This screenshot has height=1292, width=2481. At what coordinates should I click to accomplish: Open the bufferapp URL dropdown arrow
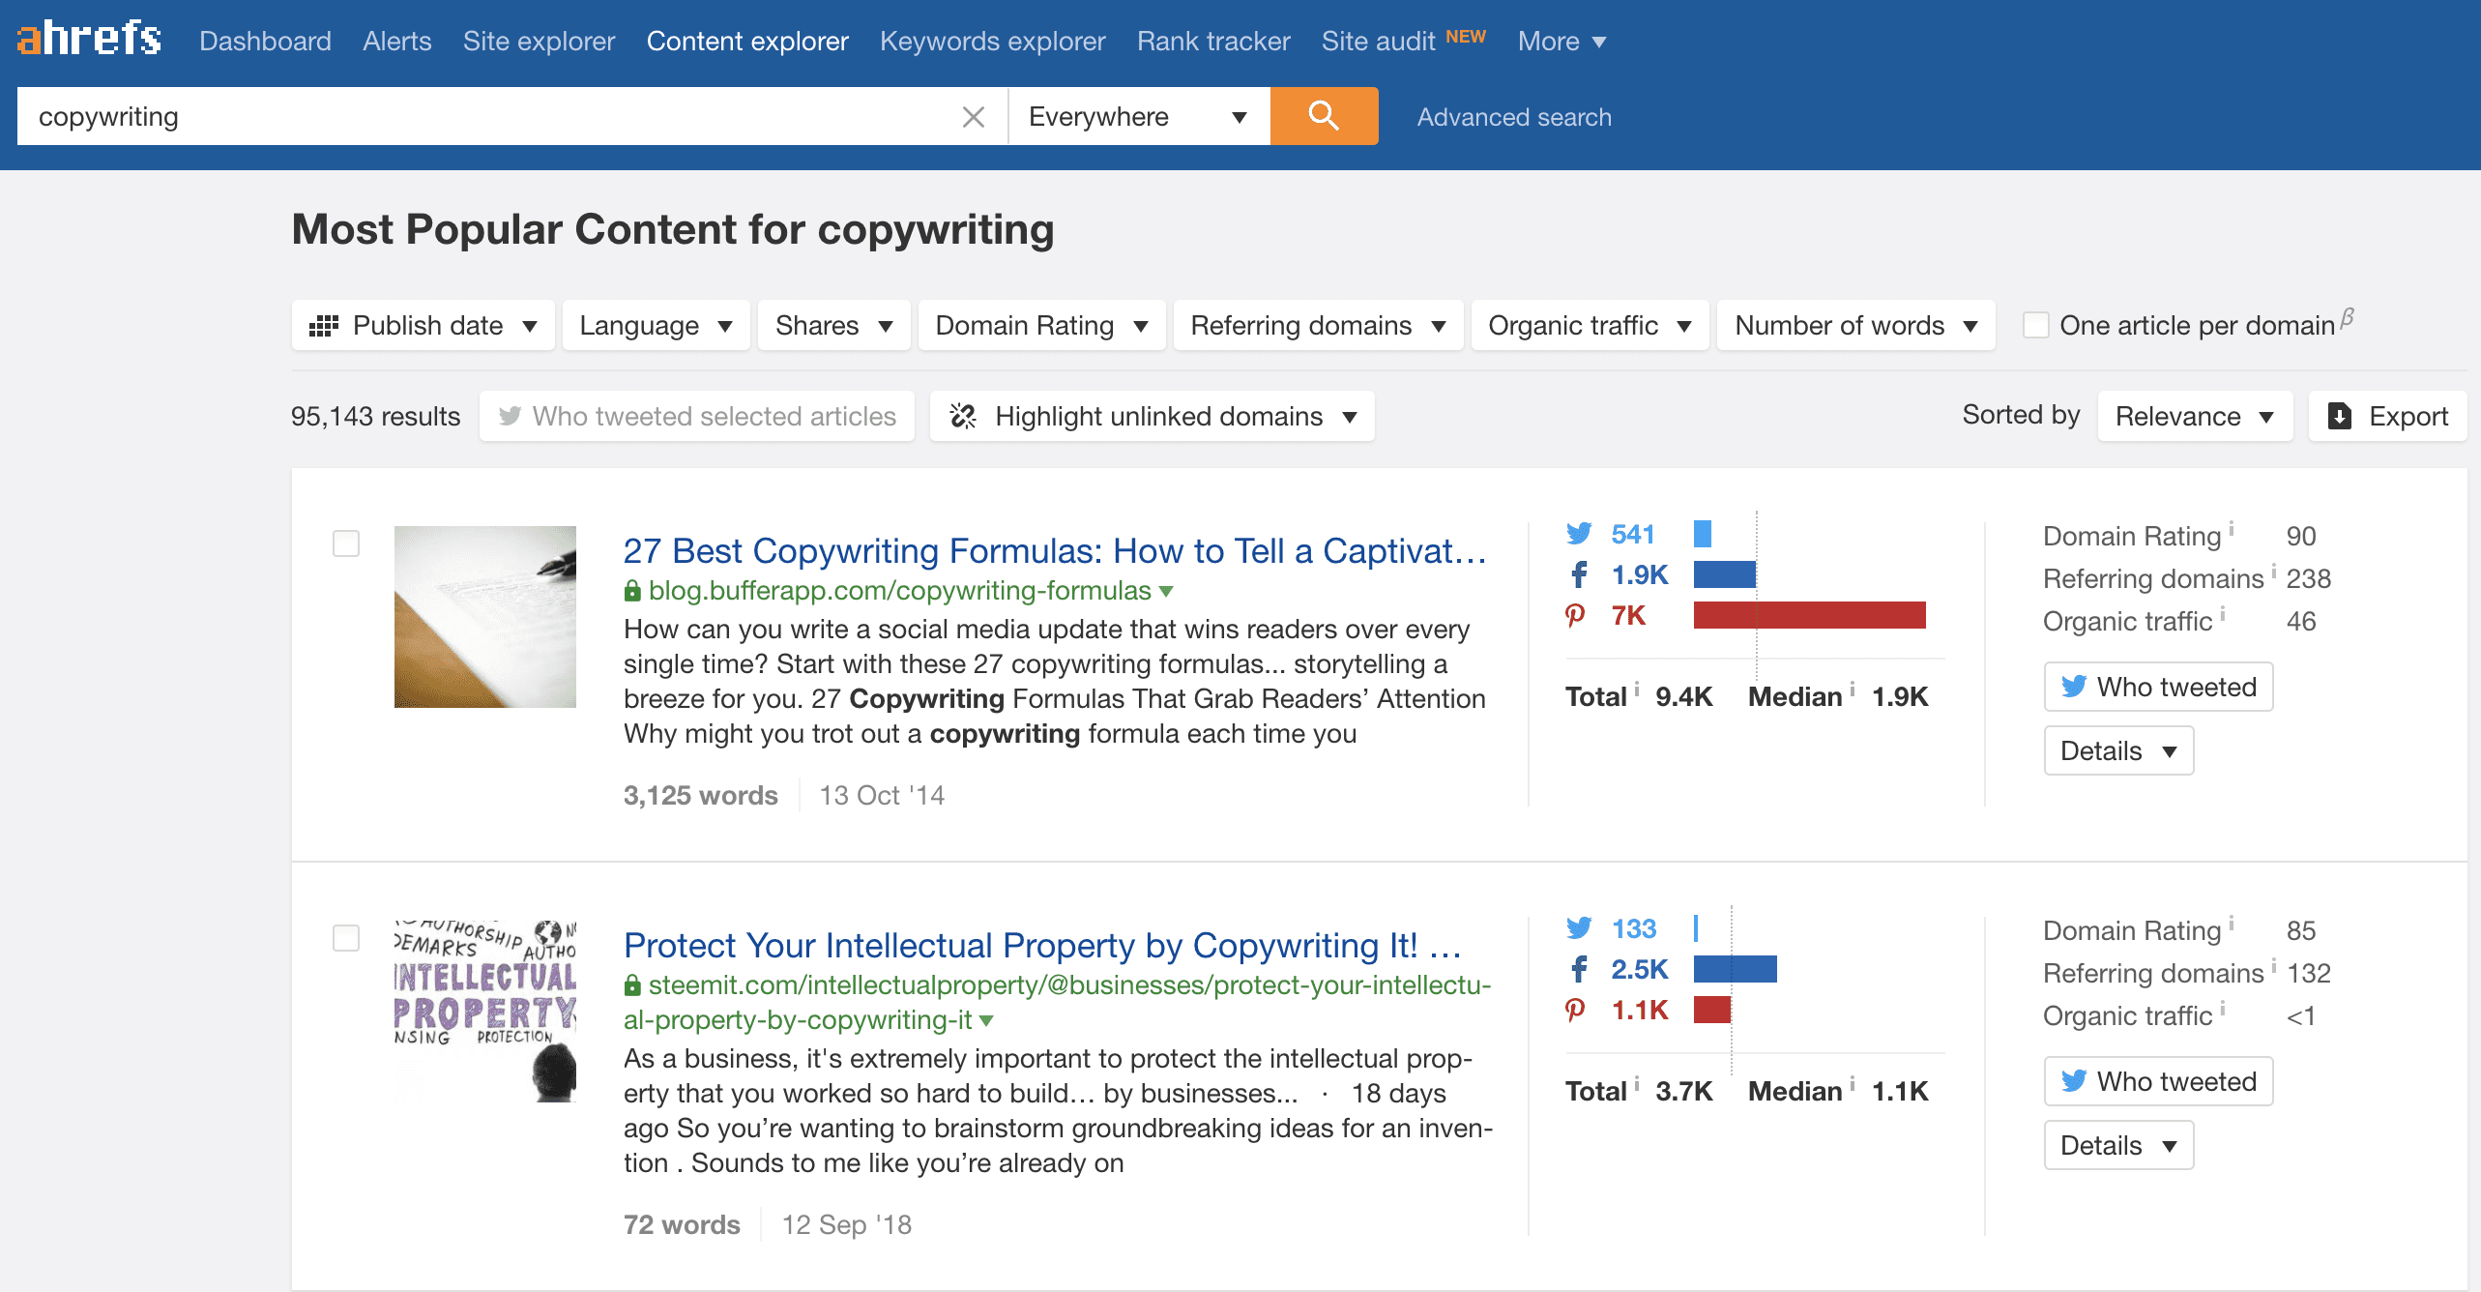pyautogui.click(x=1166, y=591)
